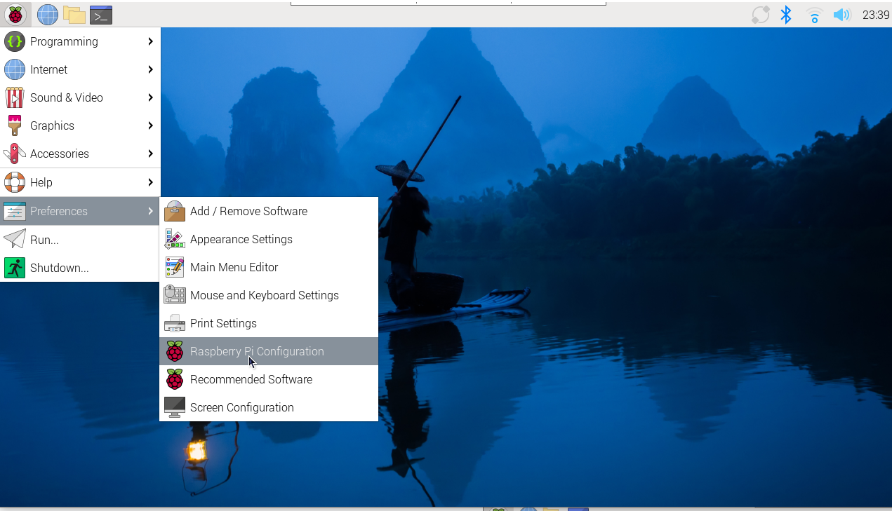Open the Programming menu category
The width and height of the screenshot is (892, 511).
pyautogui.click(x=80, y=41)
